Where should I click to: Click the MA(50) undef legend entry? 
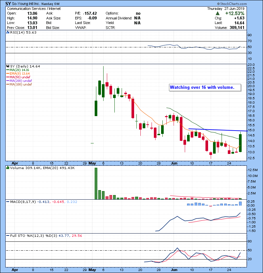pos(18,77)
